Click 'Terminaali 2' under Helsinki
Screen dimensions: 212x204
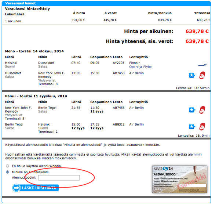tap(48, 132)
